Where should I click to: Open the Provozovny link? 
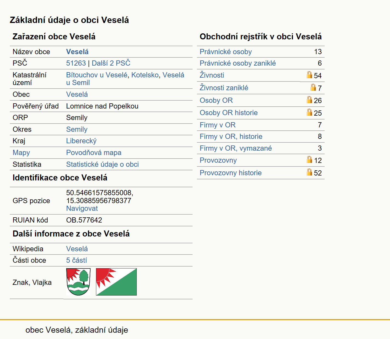click(218, 160)
